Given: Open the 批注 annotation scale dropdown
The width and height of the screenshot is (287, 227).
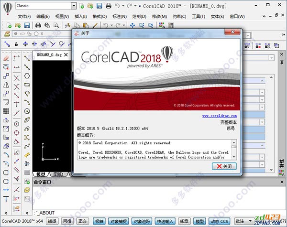Looking at the screenshot, I should [250, 221].
